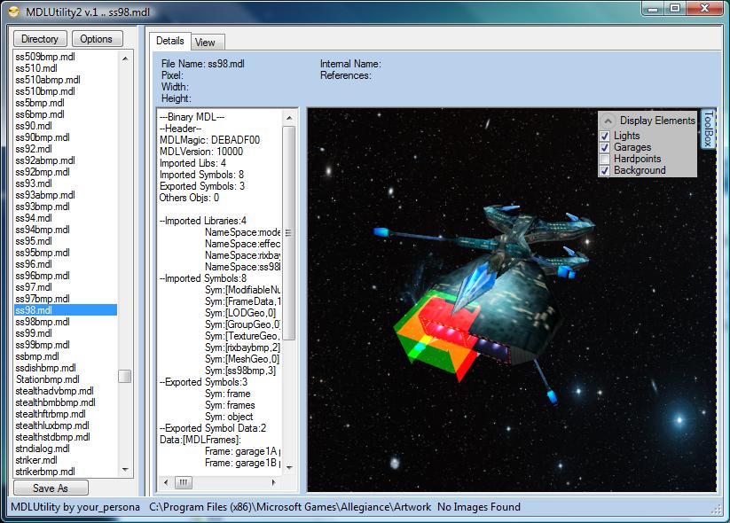Click the file list scrollbar thumb

click(125, 376)
